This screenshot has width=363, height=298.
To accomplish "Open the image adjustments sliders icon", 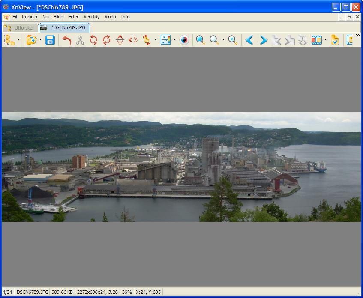I will (166, 40).
